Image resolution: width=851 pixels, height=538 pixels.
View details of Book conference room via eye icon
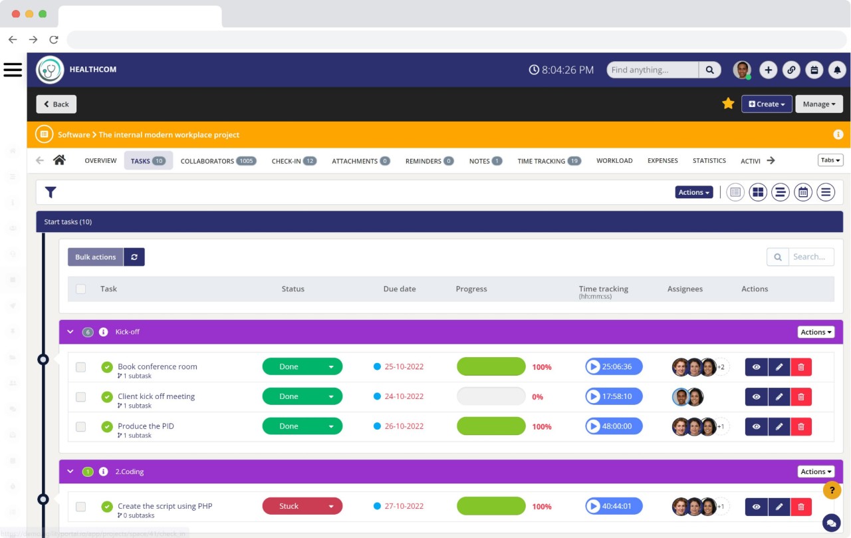(x=756, y=366)
